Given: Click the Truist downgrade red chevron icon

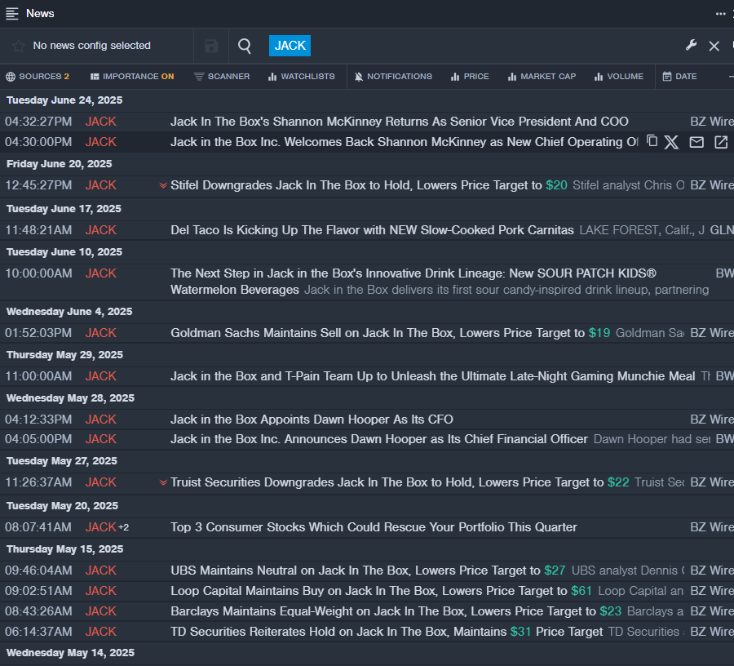Looking at the screenshot, I should tap(163, 482).
